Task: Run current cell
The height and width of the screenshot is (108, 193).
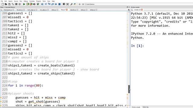Action: (x=27, y=4)
